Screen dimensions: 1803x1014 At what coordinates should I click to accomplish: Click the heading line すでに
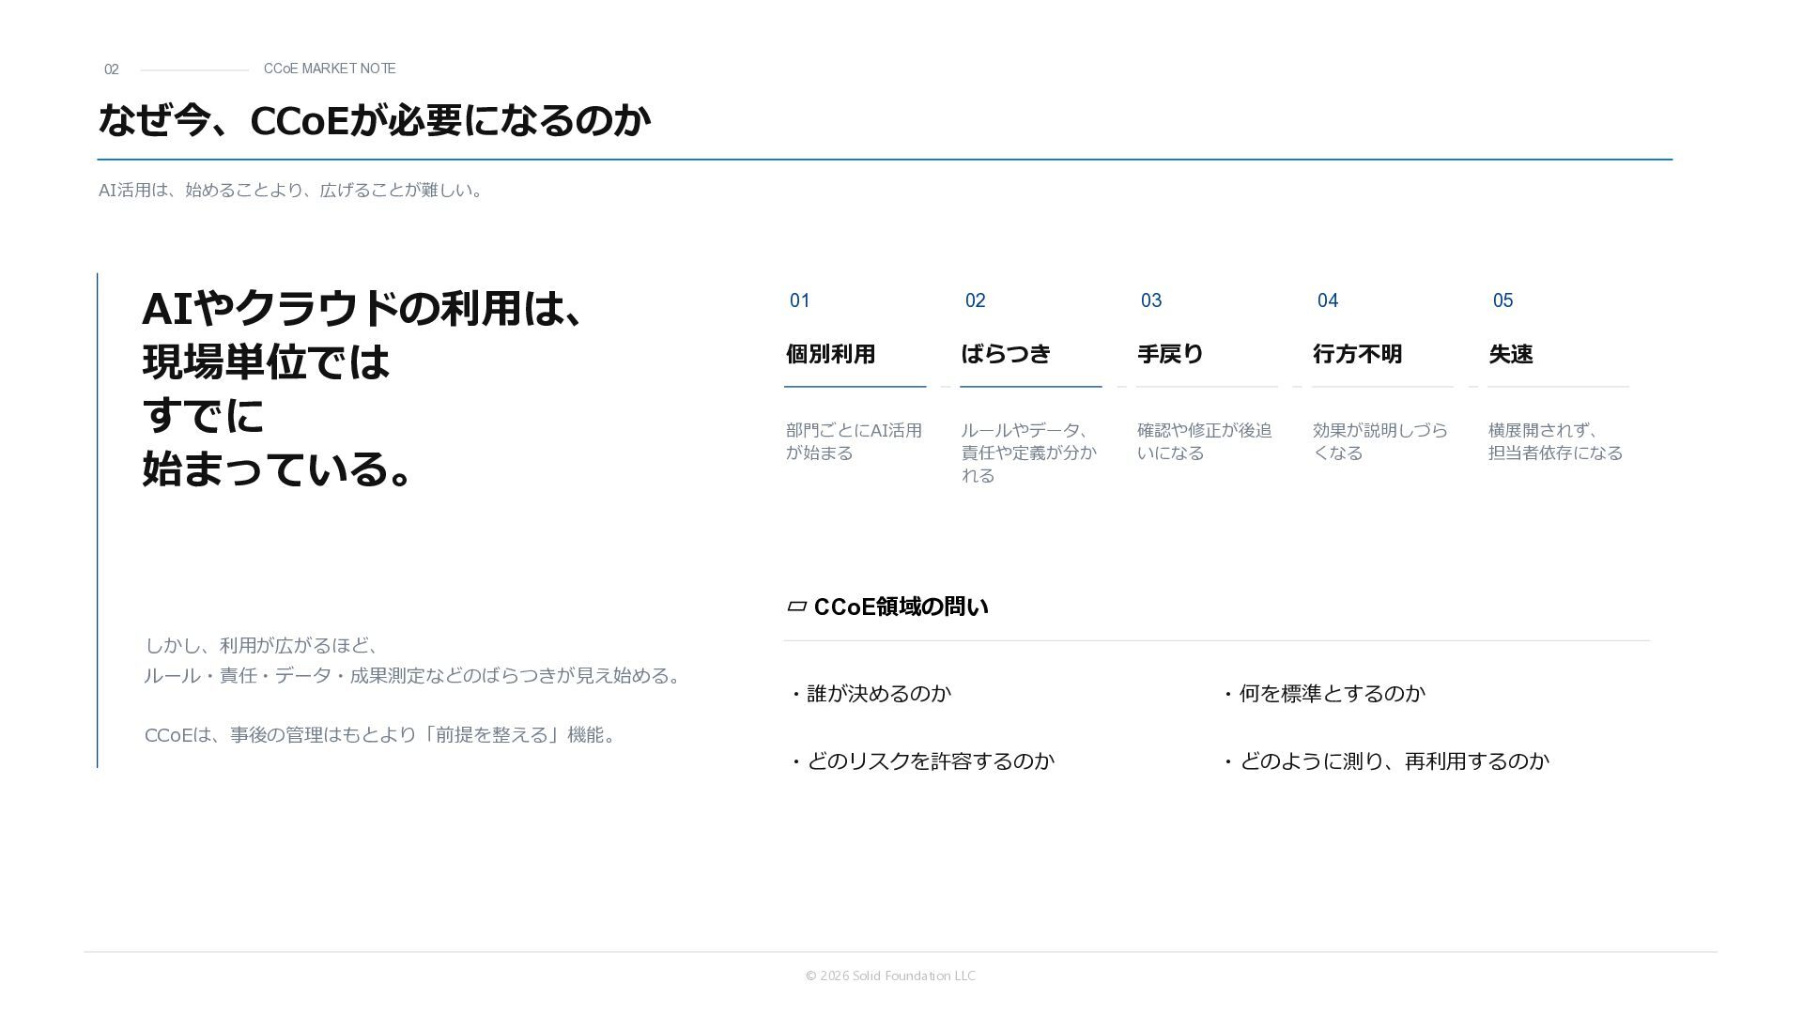coord(203,416)
